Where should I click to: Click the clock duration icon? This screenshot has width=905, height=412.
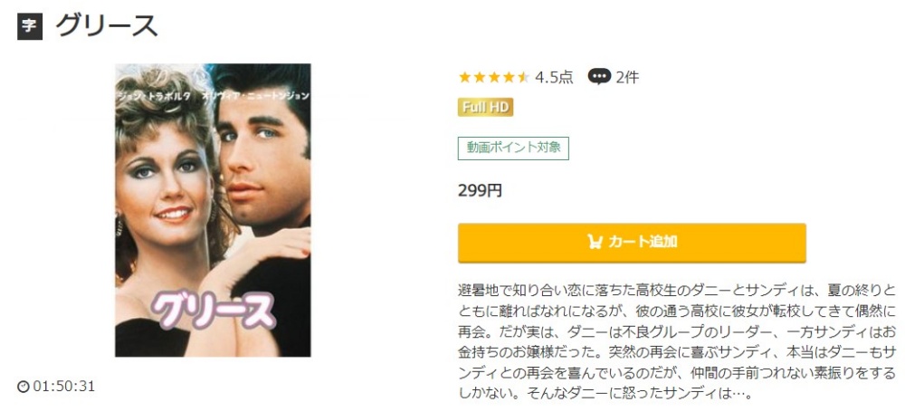coord(24,388)
